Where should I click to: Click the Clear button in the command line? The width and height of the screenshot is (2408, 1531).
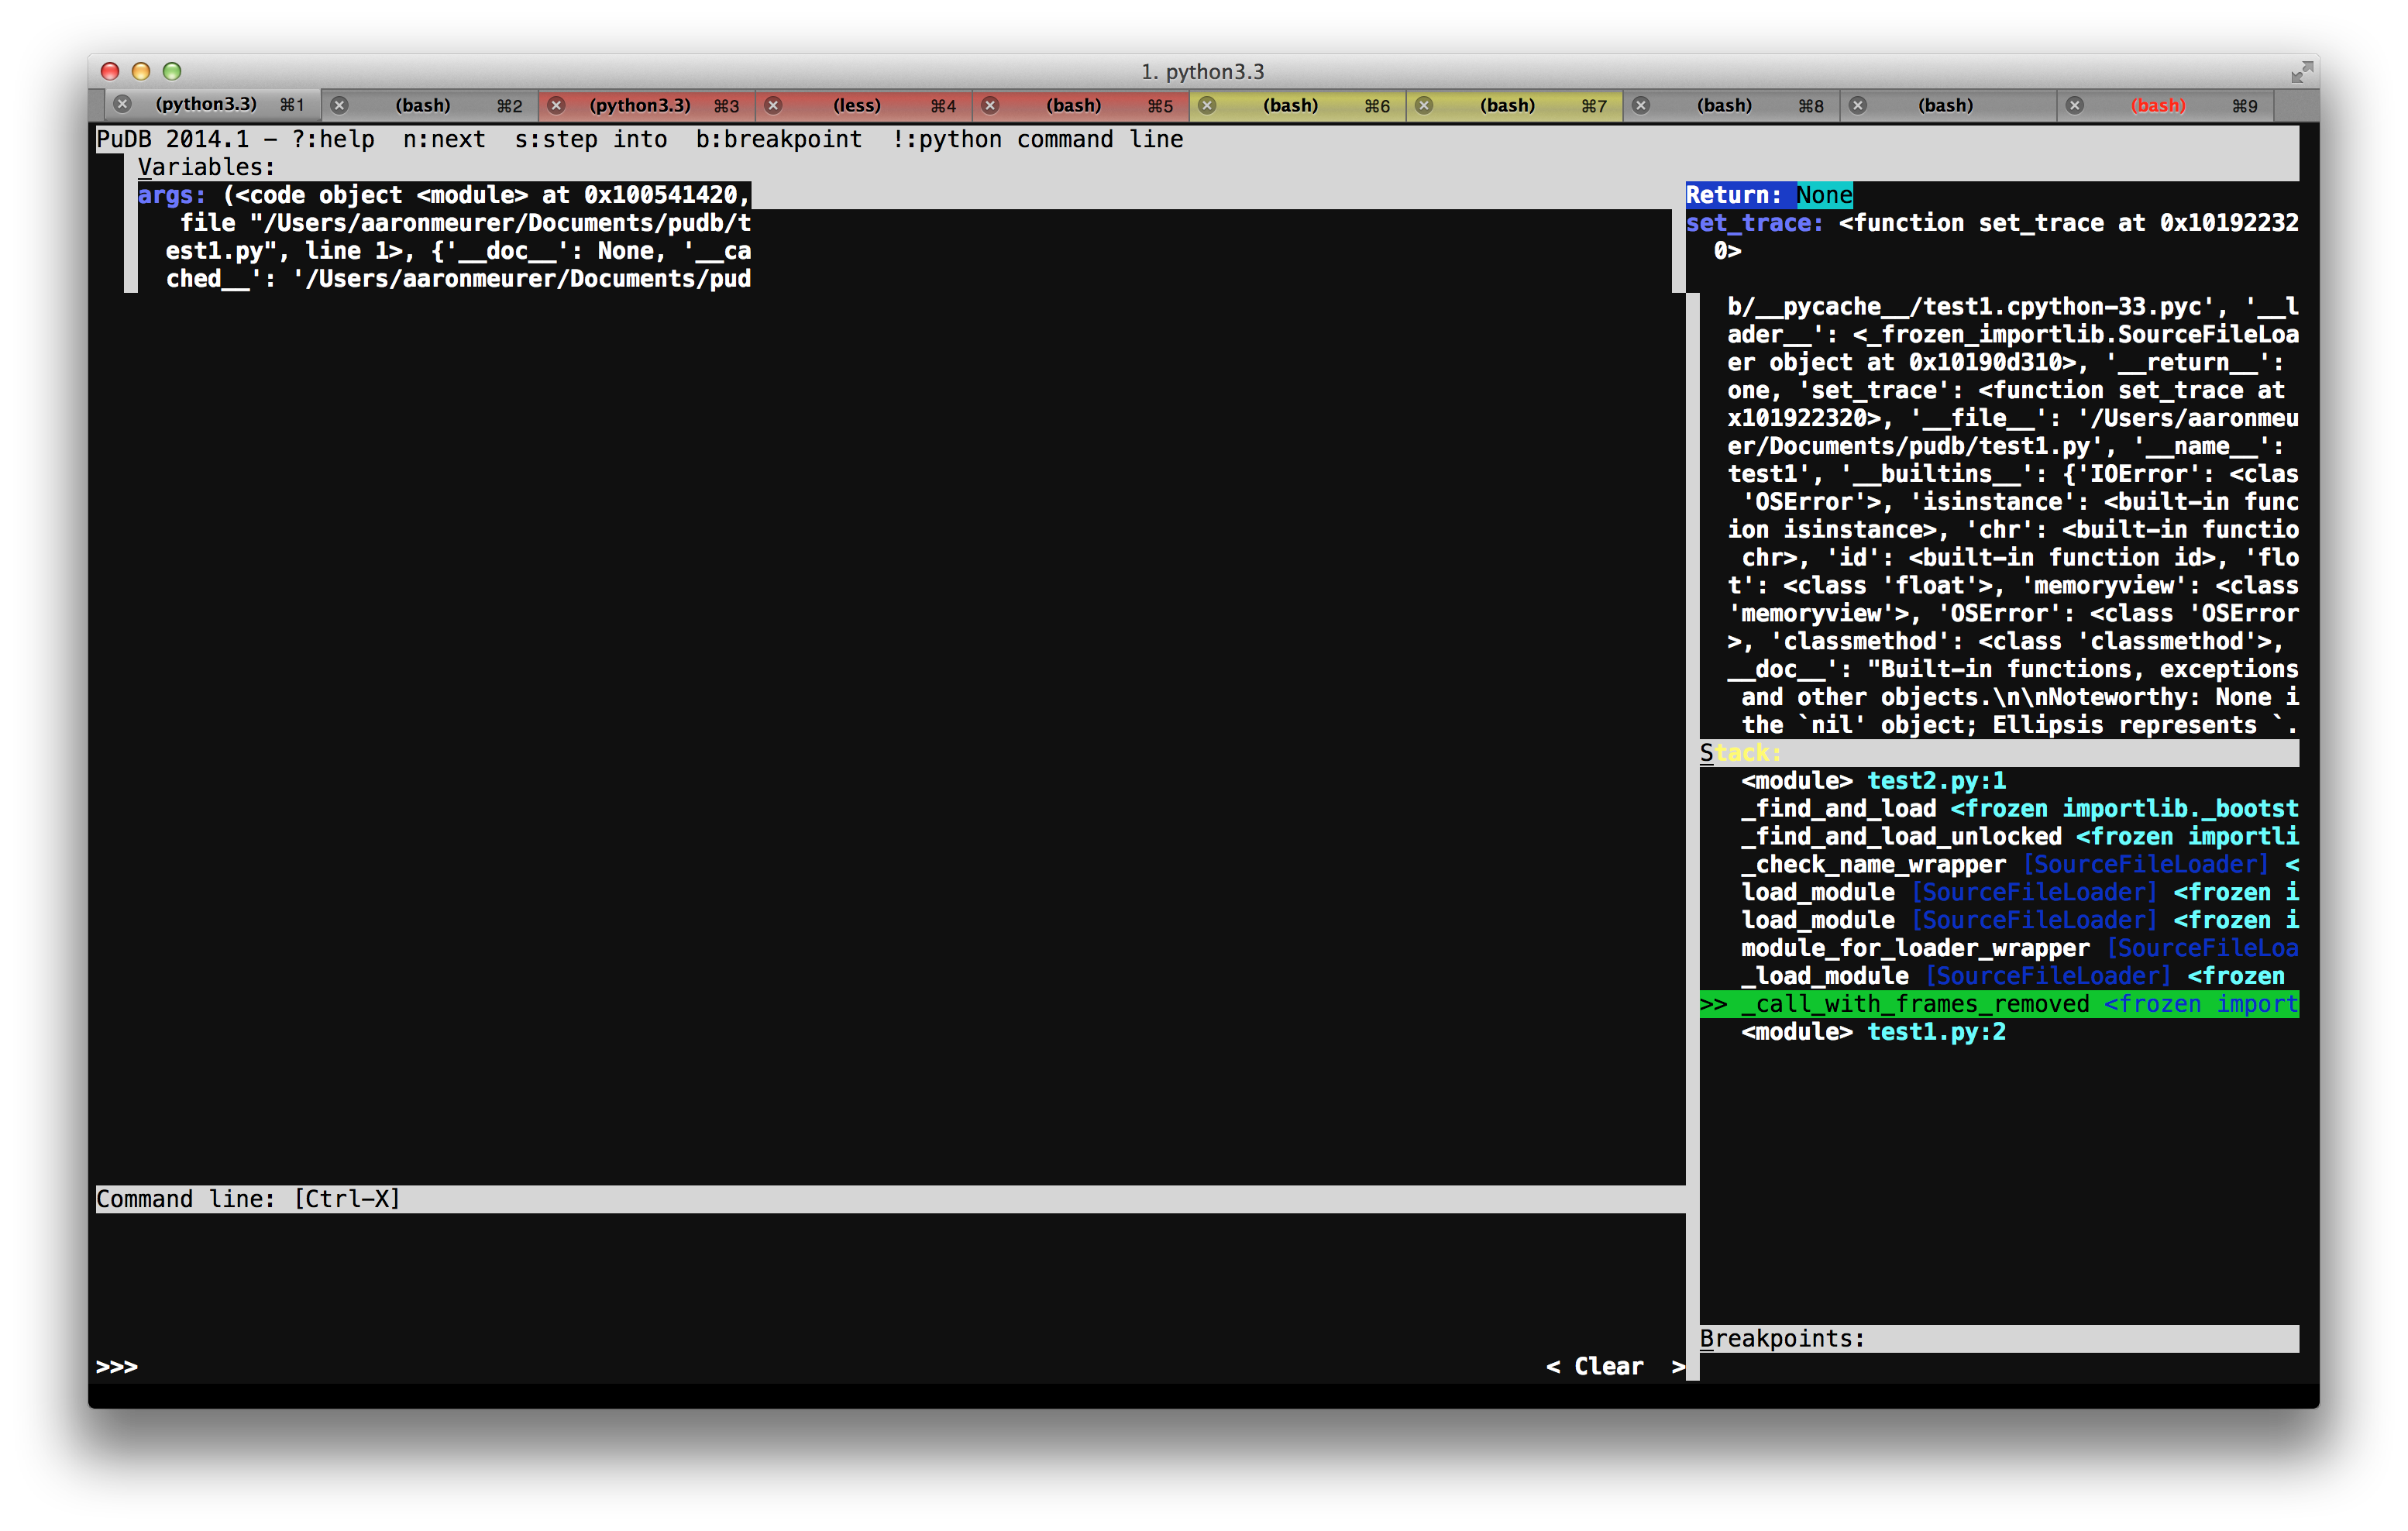[x=1615, y=1366]
